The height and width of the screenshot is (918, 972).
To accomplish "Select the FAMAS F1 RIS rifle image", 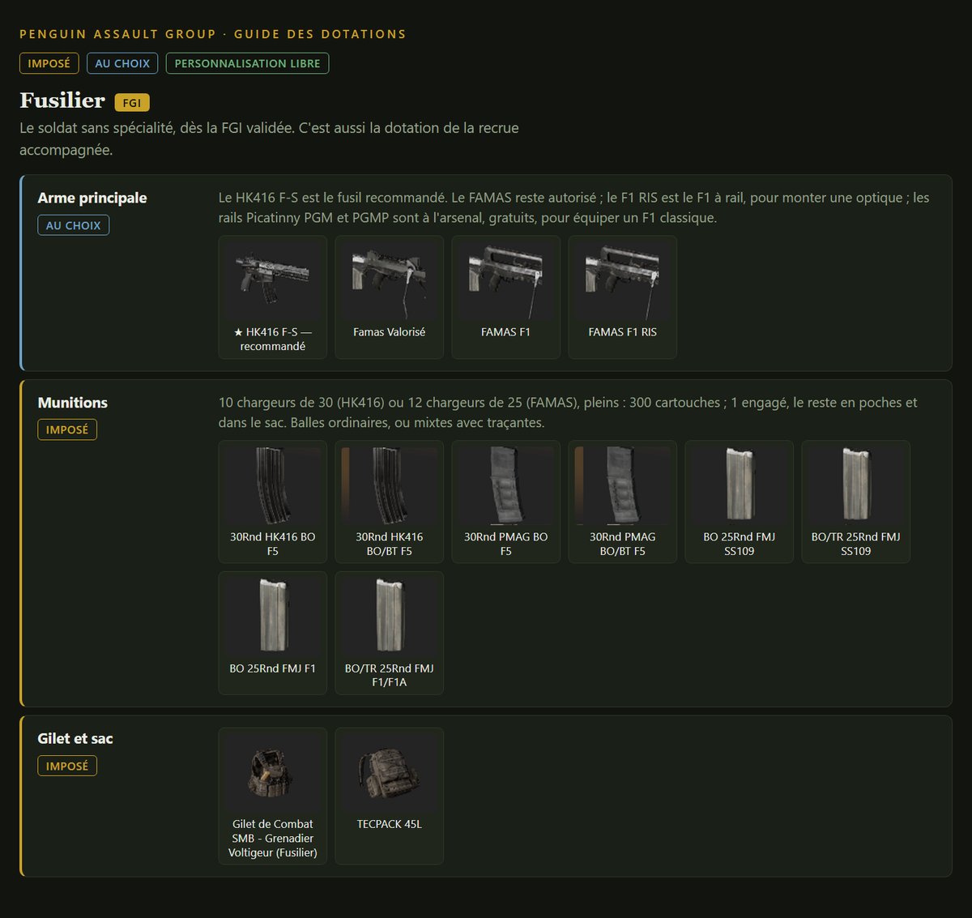I will point(623,280).
